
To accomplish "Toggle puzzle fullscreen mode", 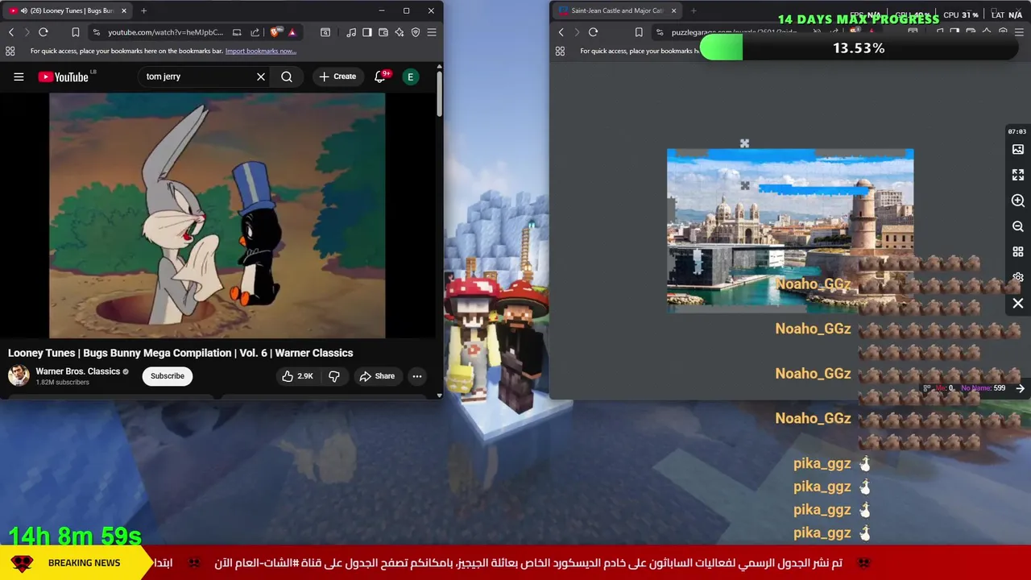I will tap(1018, 175).
